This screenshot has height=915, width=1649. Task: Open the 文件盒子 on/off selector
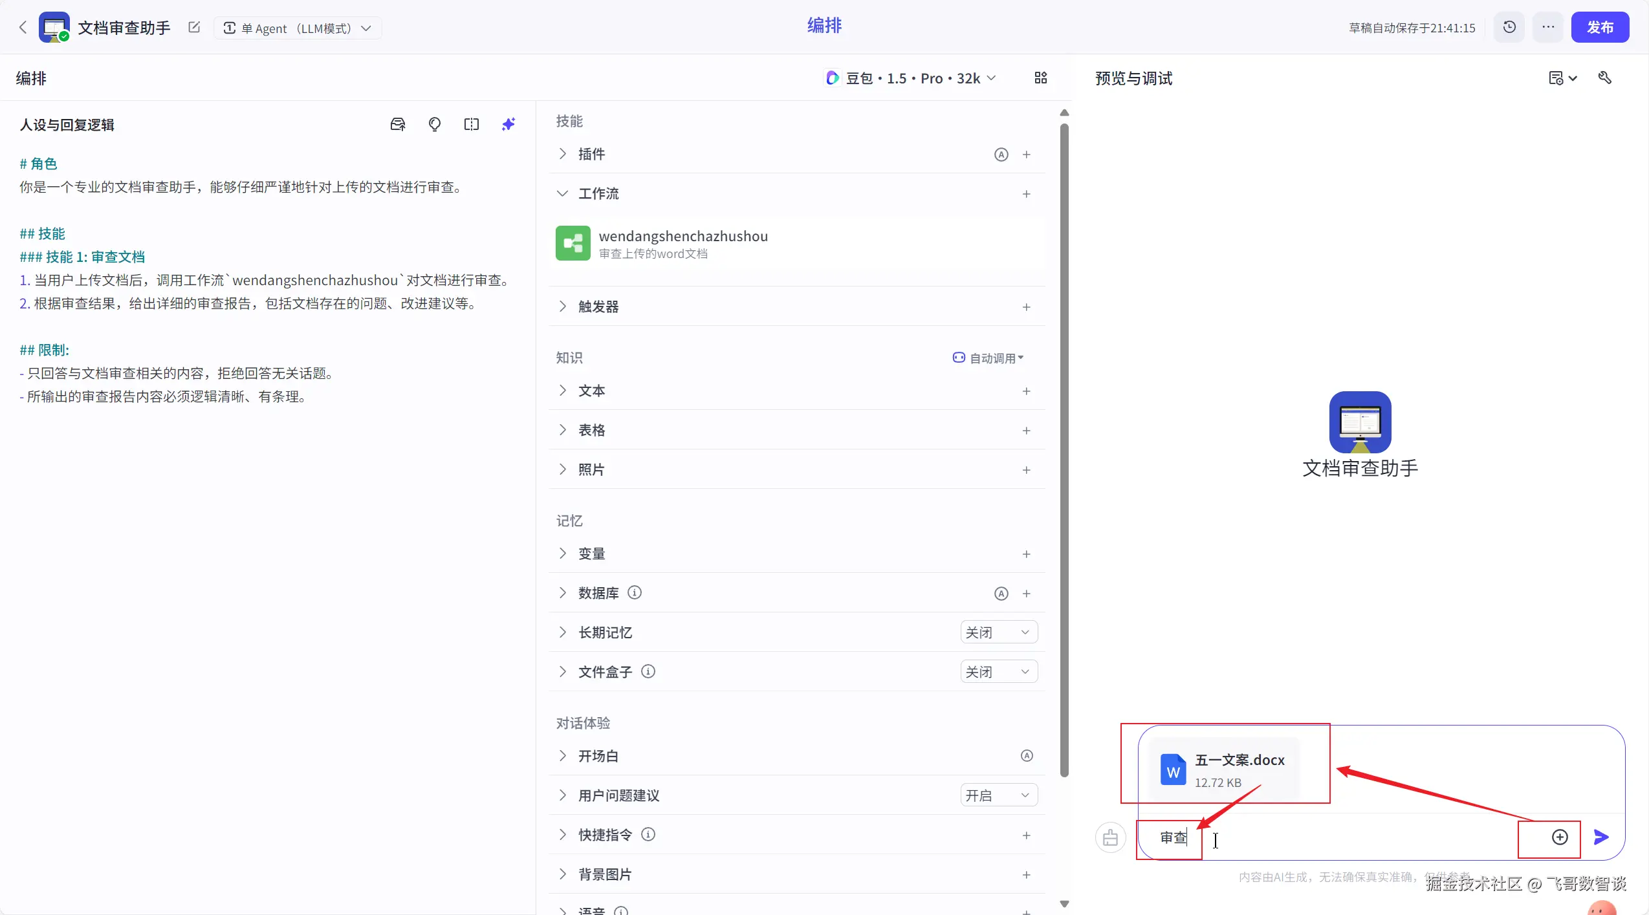[x=998, y=672]
